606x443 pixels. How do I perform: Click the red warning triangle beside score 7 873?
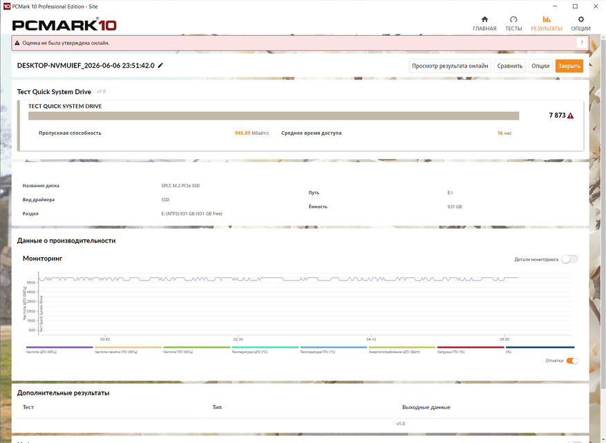[571, 115]
